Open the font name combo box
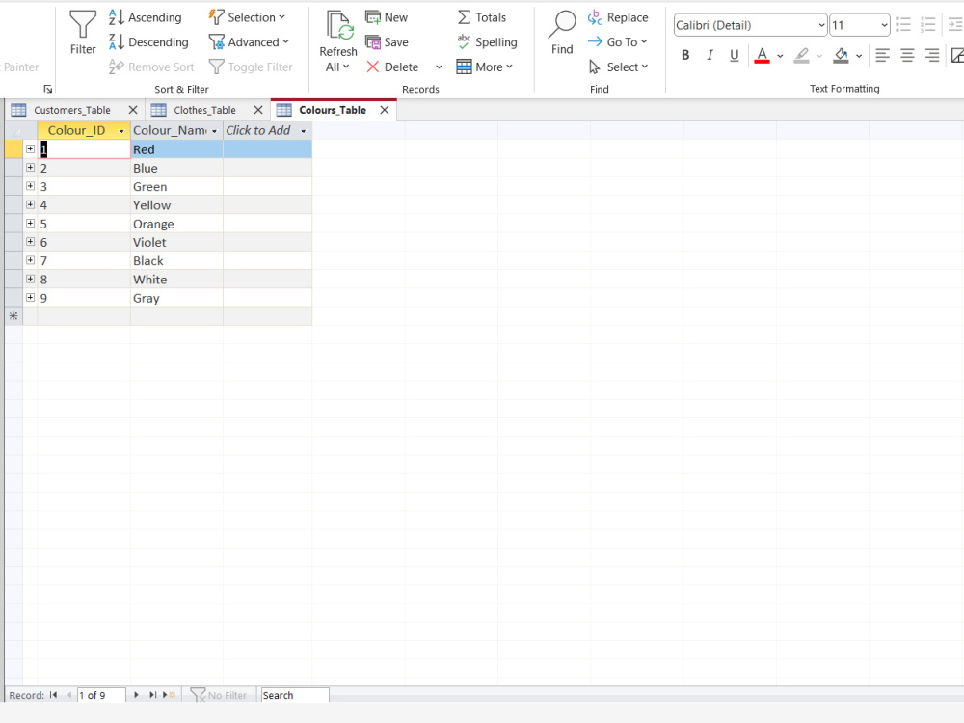This screenshot has width=964, height=723. tap(750, 25)
